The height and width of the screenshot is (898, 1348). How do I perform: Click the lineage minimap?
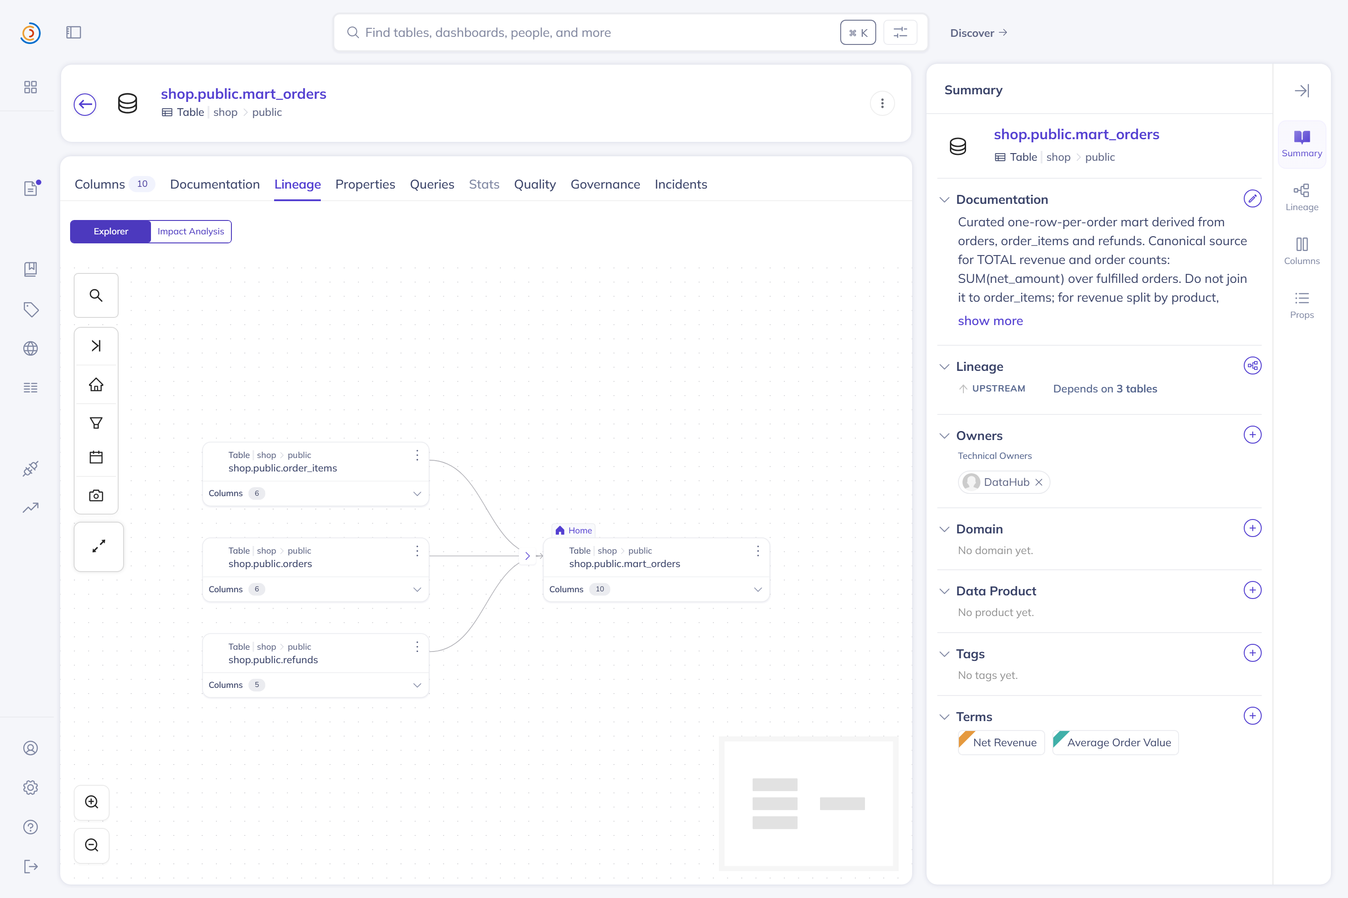click(808, 804)
